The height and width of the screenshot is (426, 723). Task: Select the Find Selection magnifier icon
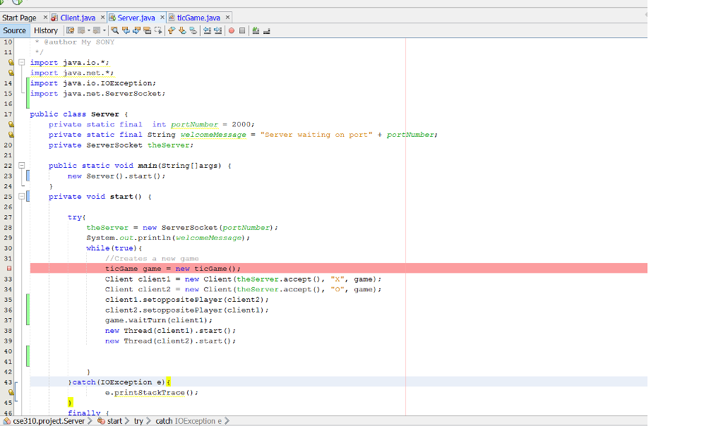(x=115, y=30)
